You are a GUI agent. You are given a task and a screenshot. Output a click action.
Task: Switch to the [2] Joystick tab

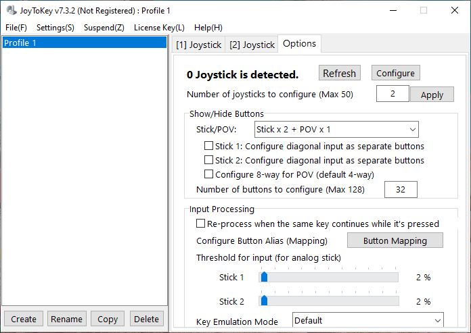click(252, 45)
